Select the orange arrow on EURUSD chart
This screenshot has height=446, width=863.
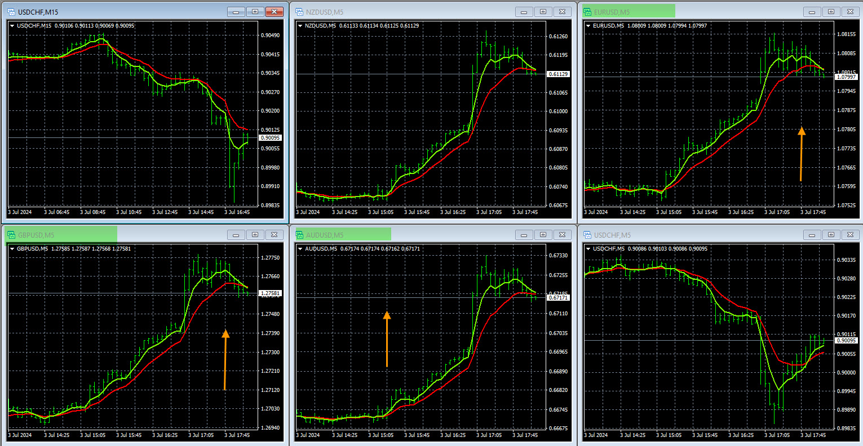click(801, 154)
